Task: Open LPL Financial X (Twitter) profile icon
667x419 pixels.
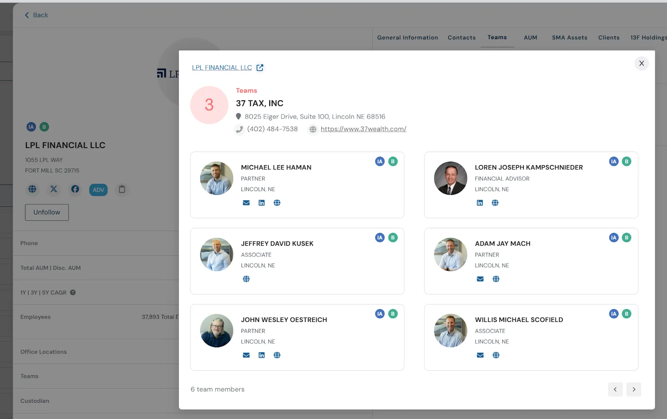Action: pos(54,189)
